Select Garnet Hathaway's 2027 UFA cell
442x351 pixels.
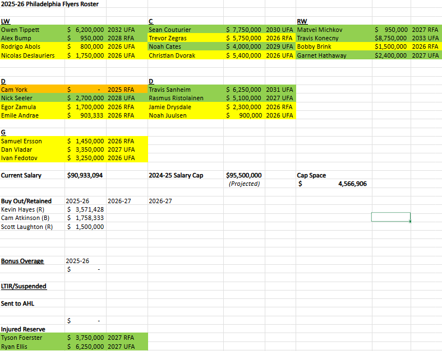426,55
